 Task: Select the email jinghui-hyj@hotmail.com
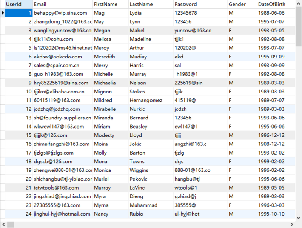coord(63,214)
